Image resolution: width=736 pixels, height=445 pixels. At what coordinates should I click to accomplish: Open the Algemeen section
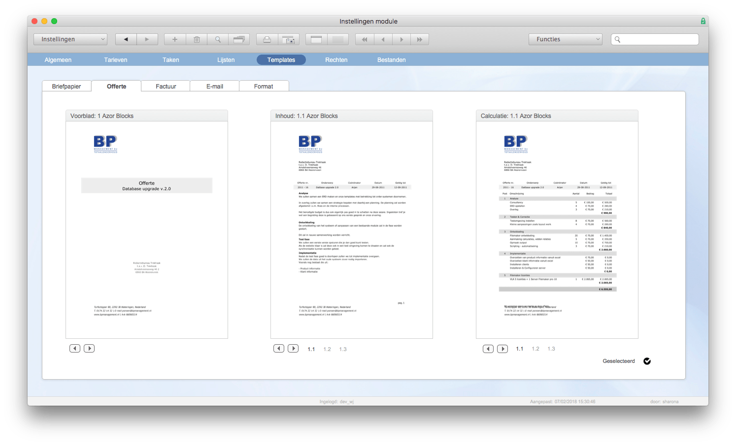point(58,60)
